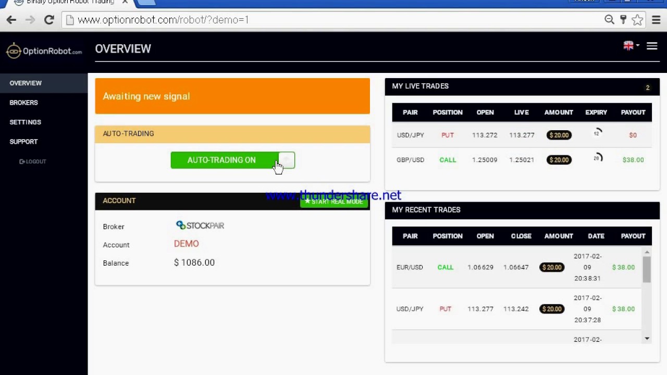
Task: Click the browser forward arrow
Action: point(30,20)
